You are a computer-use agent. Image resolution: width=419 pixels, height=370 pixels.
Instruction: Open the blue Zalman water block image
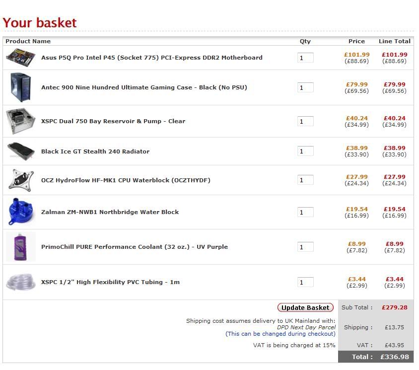tap(21, 212)
